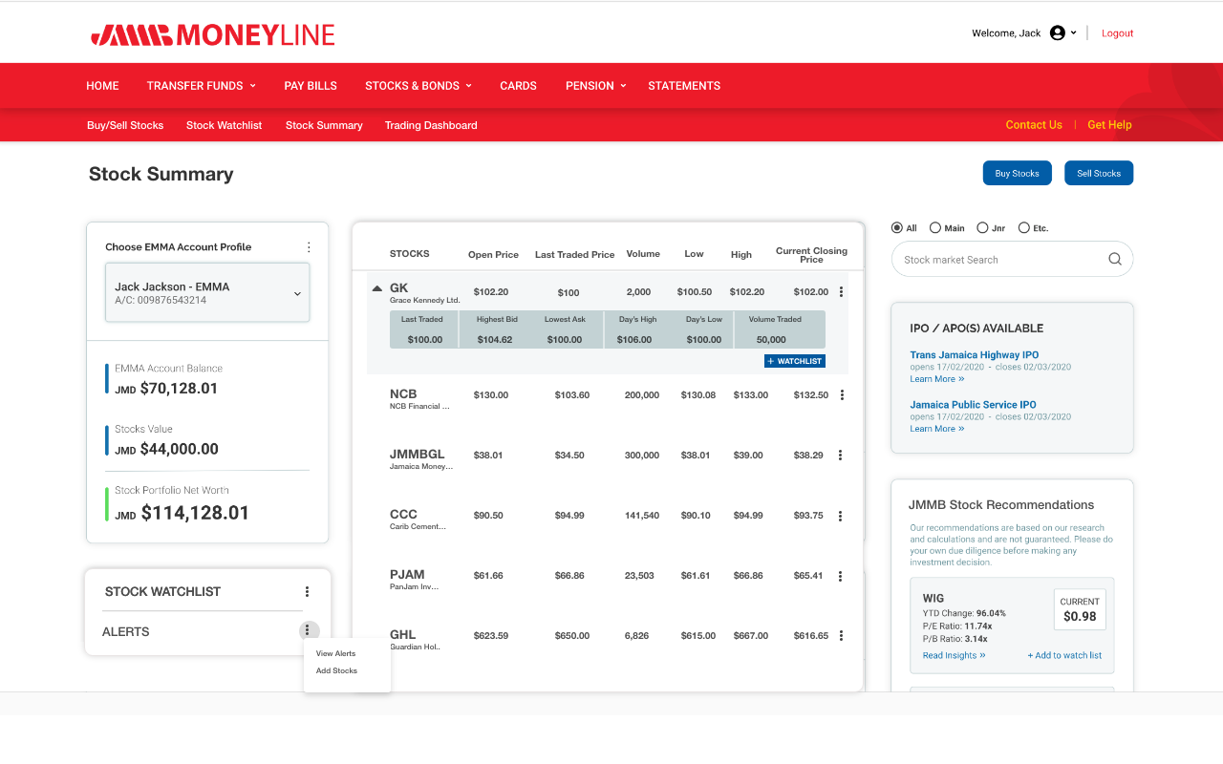Open NCB row three-dot options menu
This screenshot has height=764, width=1223.
841,395
